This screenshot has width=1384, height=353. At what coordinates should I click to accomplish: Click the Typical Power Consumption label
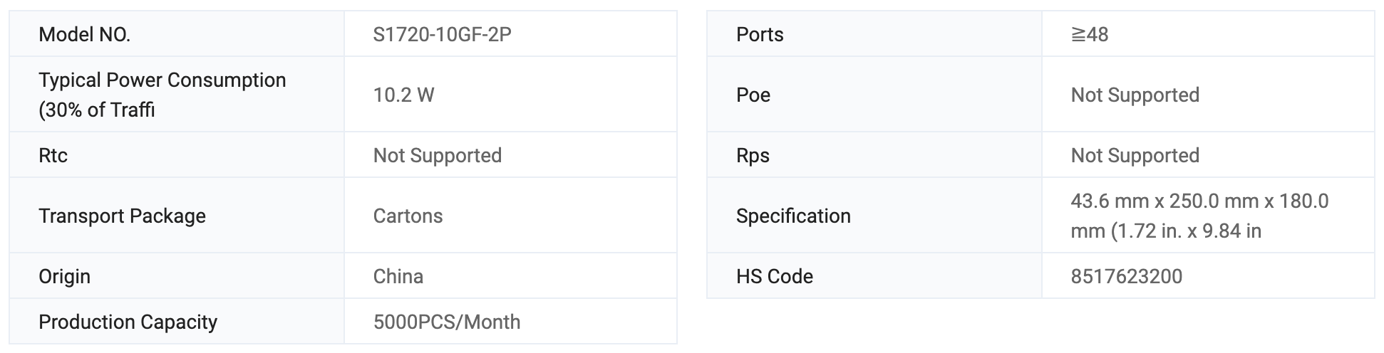point(162,95)
